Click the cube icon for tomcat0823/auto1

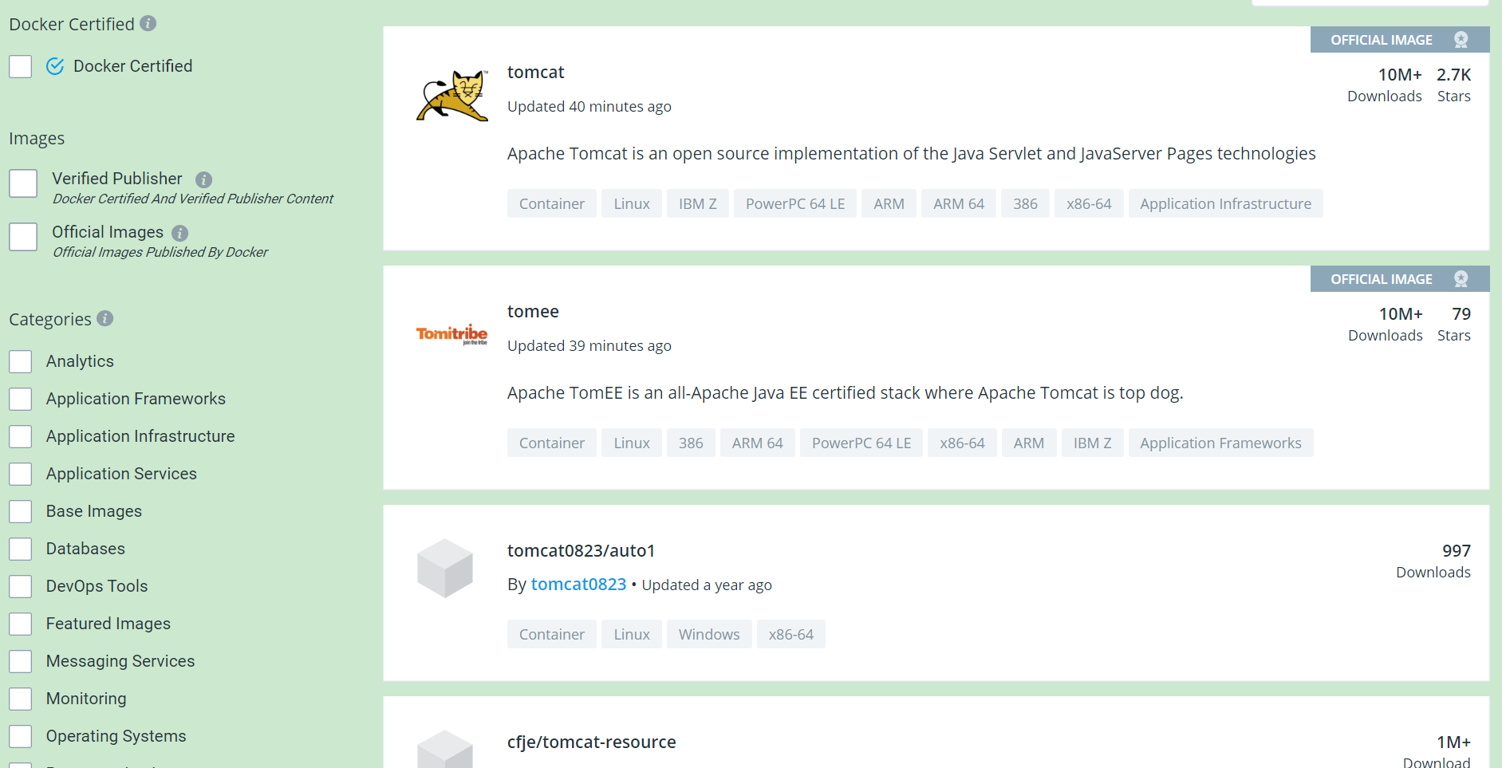445,569
